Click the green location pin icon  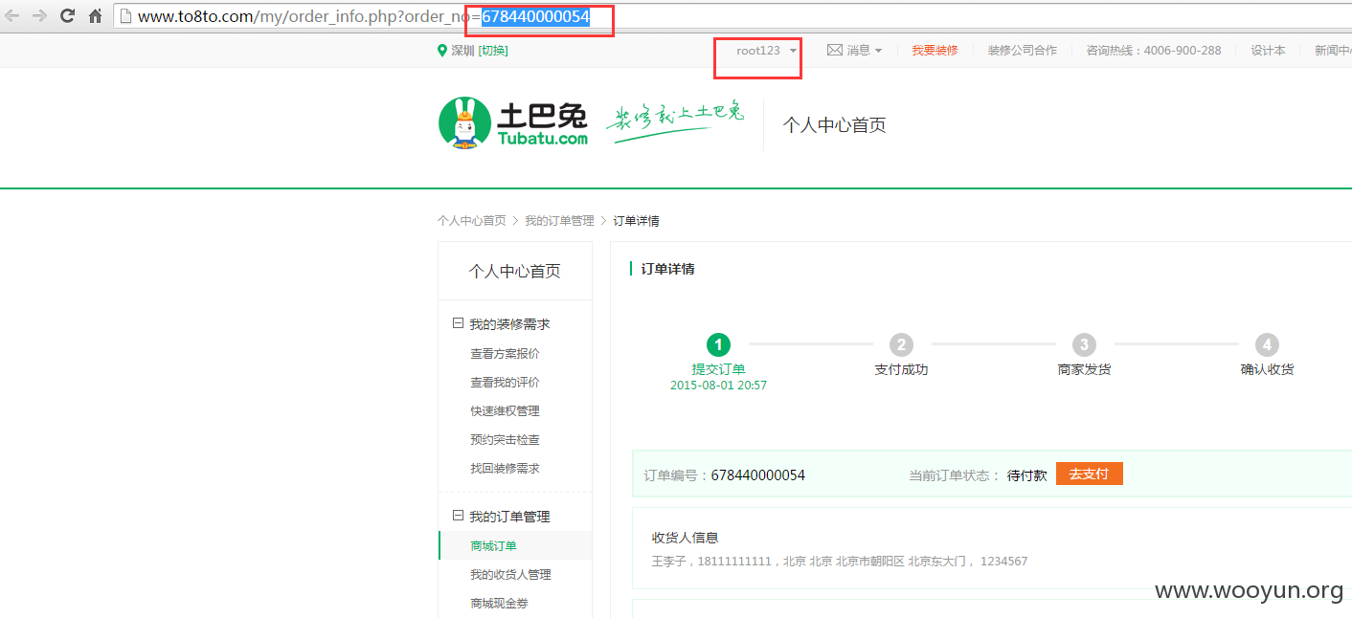click(x=442, y=51)
